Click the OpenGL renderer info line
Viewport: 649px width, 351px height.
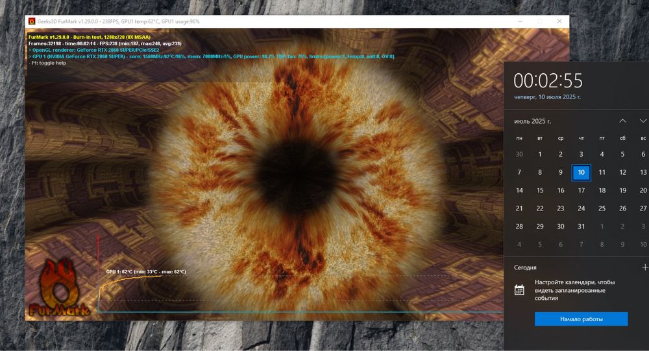coord(93,50)
